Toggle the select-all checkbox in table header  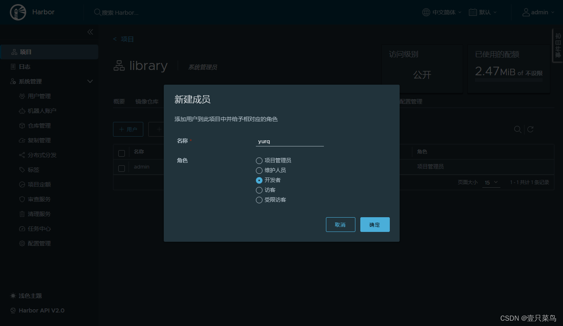coord(122,153)
